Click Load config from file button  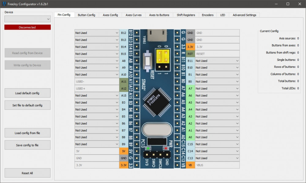point(28,133)
